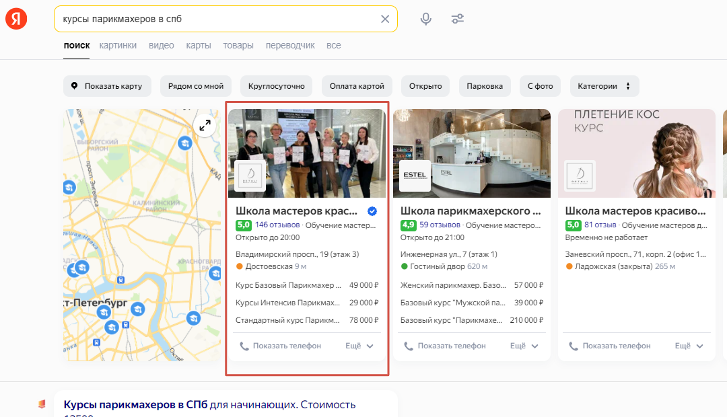Switch to the товары tab

pos(238,46)
